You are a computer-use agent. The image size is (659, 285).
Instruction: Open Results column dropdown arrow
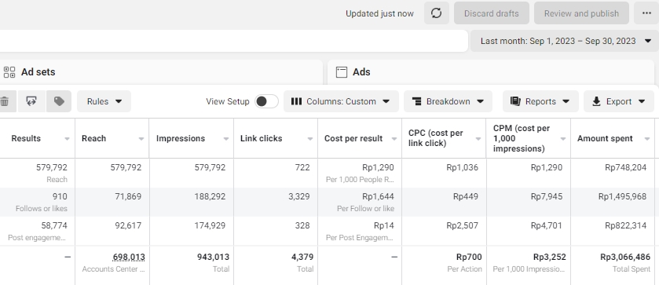[x=67, y=139]
